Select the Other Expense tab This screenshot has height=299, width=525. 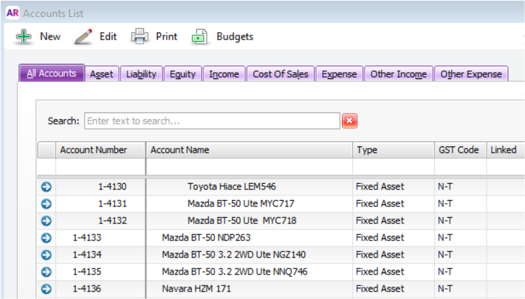tap(471, 74)
